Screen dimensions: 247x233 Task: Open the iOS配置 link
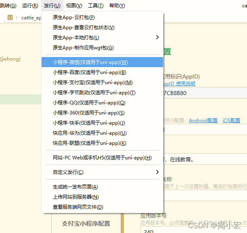(231, 121)
